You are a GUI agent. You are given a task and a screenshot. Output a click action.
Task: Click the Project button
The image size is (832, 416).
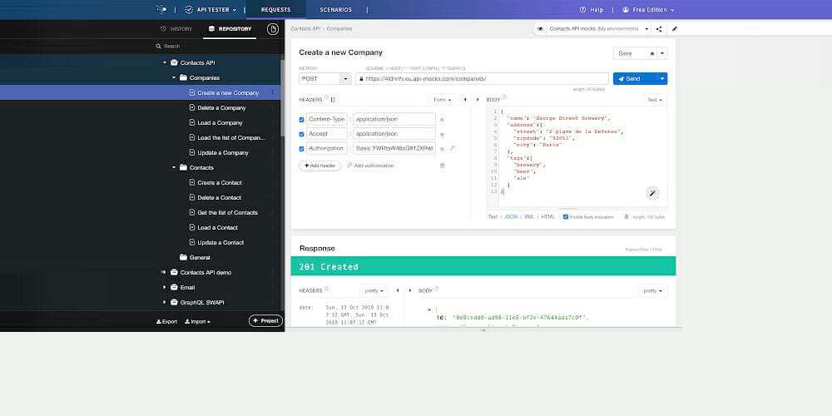coord(266,321)
